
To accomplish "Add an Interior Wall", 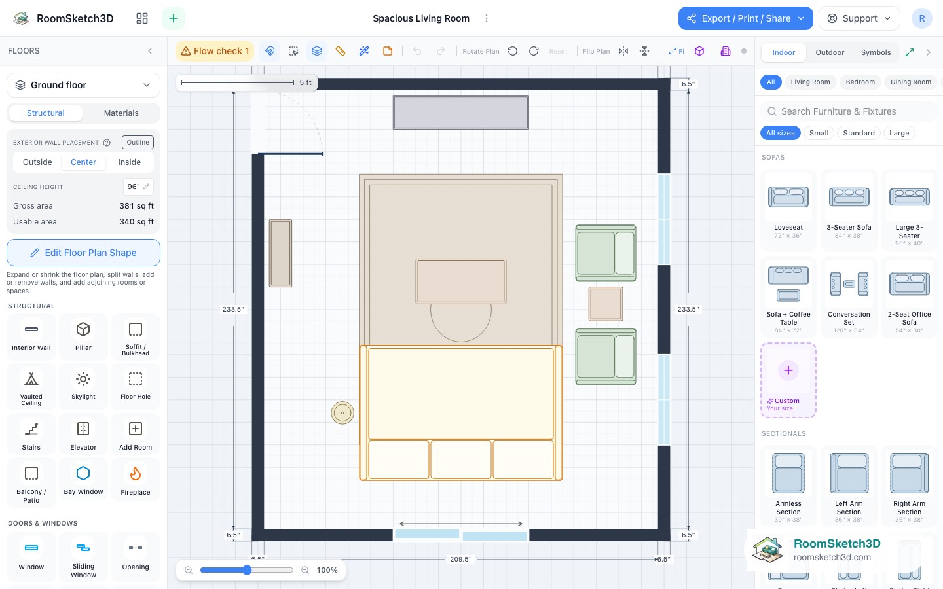I will (31, 336).
